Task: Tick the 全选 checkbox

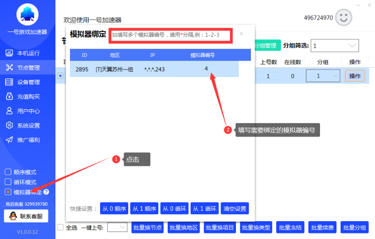Action: pos(60,227)
